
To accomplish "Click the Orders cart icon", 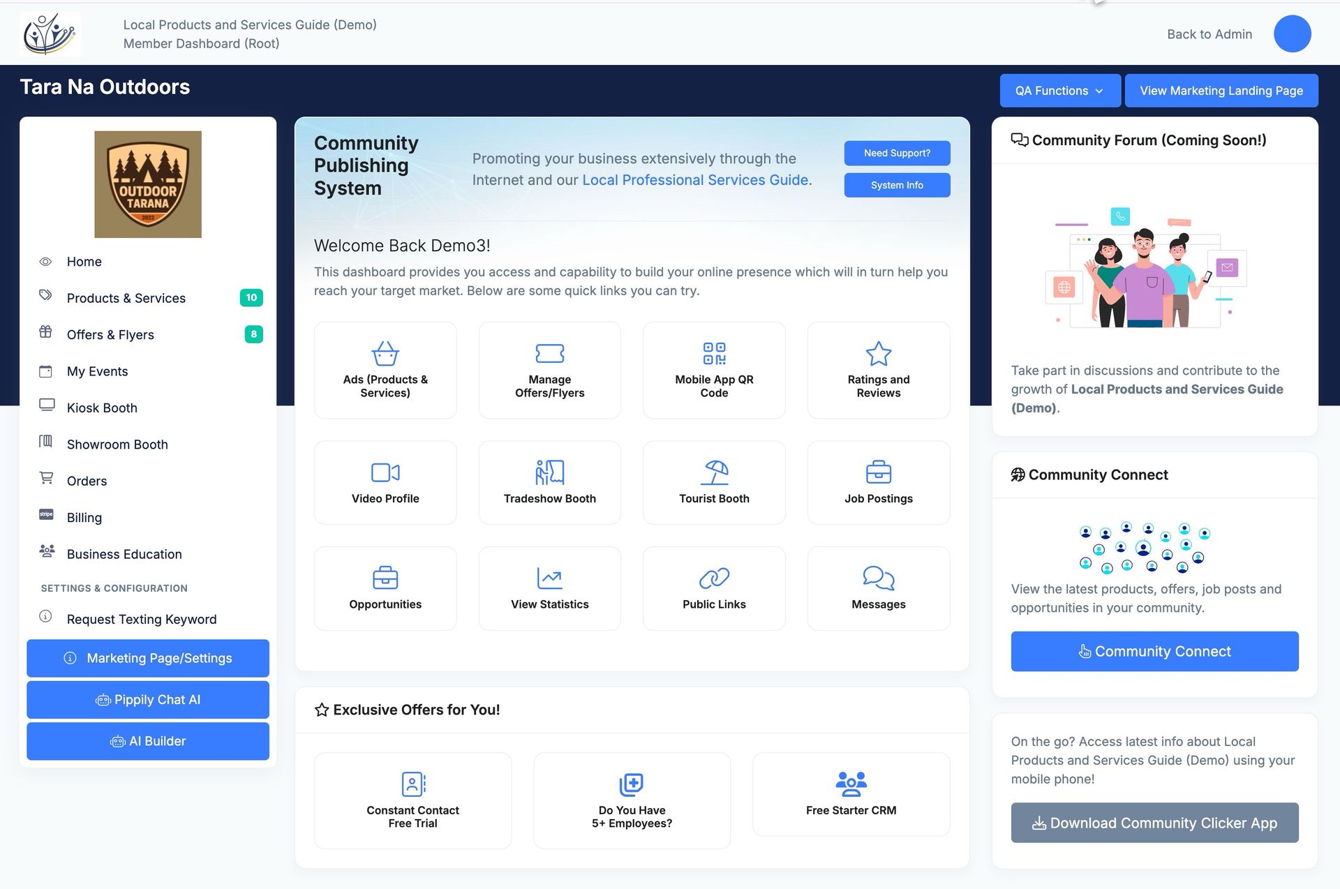I will tap(46, 478).
